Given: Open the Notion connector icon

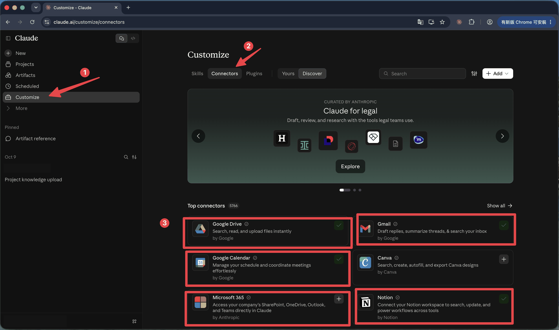Looking at the screenshot, I should [x=366, y=302].
